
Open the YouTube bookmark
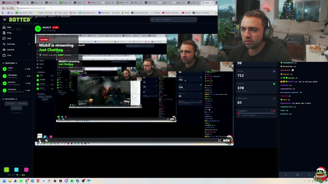tap(186, 13)
